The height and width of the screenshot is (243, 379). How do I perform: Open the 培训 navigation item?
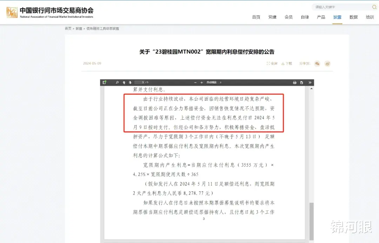[x=370, y=17]
